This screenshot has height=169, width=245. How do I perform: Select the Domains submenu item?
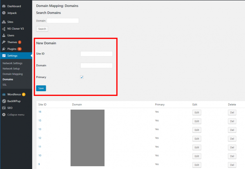[x=8, y=79]
